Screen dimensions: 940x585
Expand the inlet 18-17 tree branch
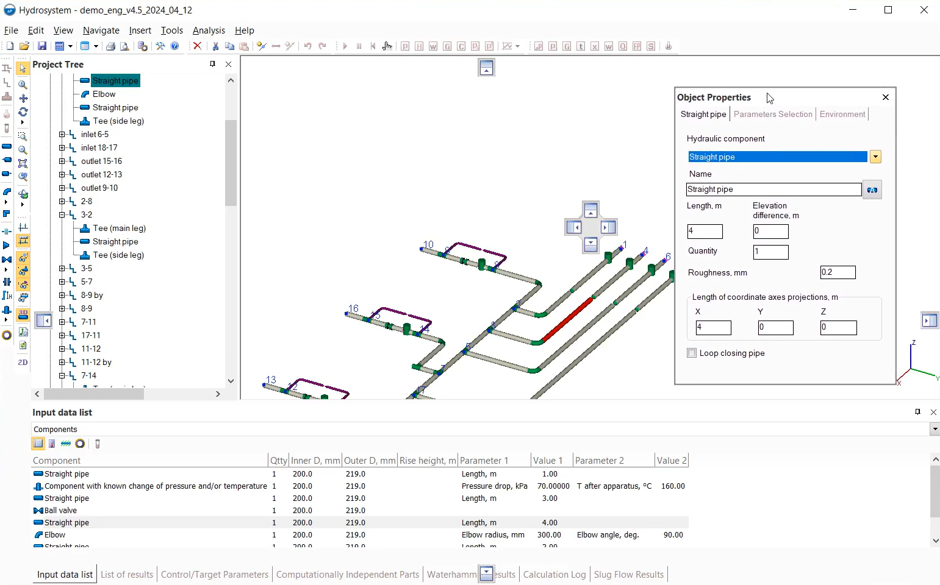pos(62,148)
